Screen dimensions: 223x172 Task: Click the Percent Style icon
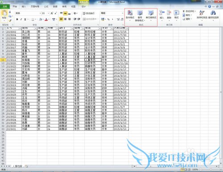(108, 19)
